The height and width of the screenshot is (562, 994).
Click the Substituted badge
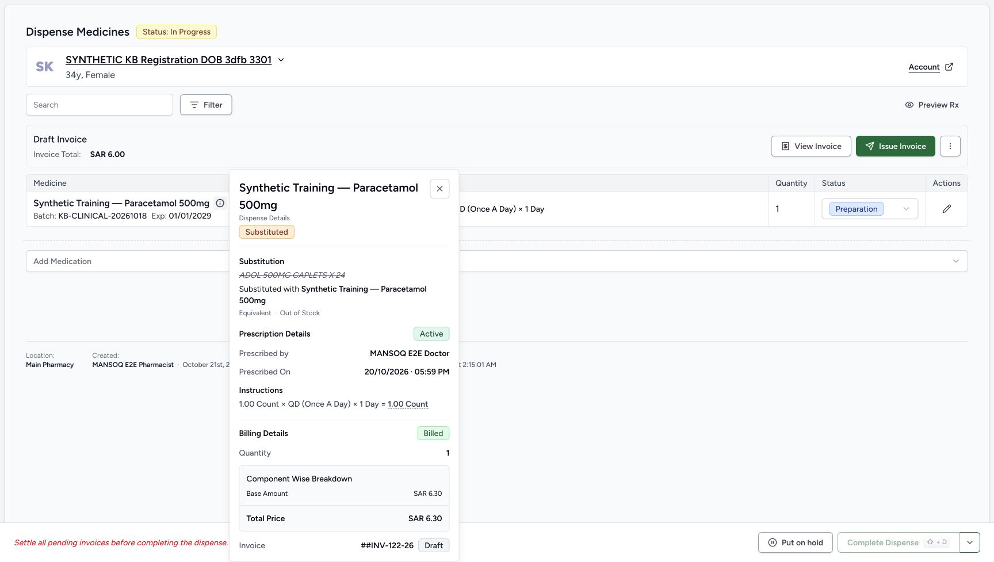pyautogui.click(x=266, y=232)
